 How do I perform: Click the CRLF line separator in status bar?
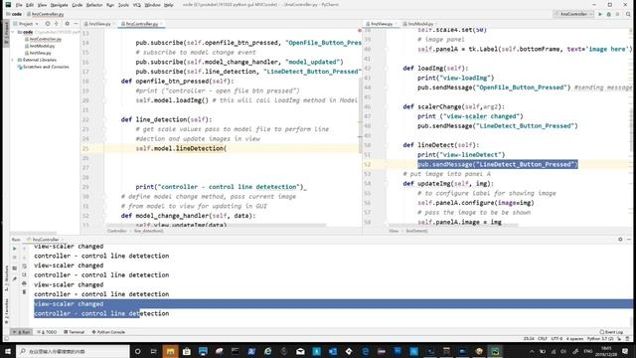point(543,338)
